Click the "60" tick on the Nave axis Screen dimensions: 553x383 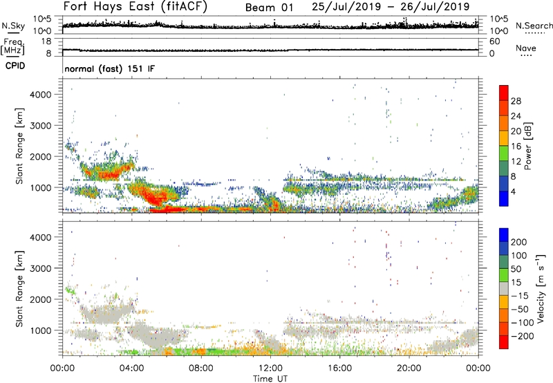pyautogui.click(x=495, y=41)
